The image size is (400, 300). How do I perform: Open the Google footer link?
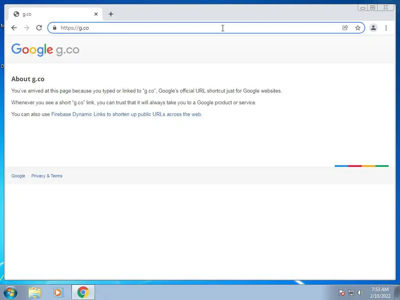(x=18, y=176)
